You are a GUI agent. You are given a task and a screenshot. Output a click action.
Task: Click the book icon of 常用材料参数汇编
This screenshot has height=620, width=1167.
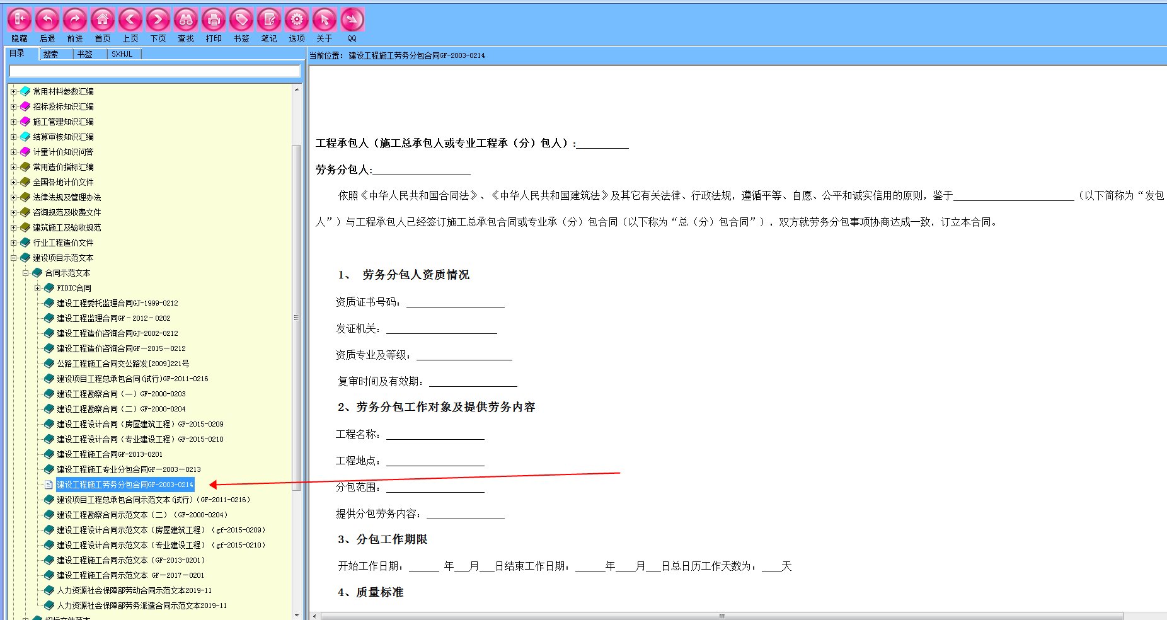[25, 91]
